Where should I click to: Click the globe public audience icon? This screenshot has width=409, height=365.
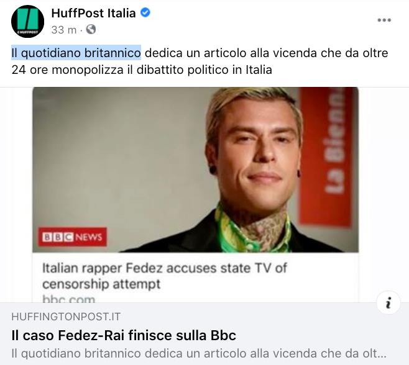pos(91,29)
